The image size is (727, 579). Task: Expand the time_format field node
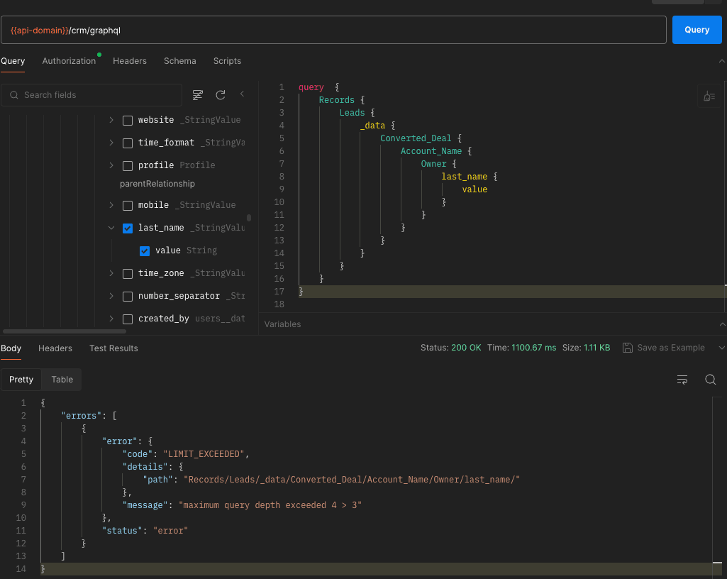[x=111, y=143]
